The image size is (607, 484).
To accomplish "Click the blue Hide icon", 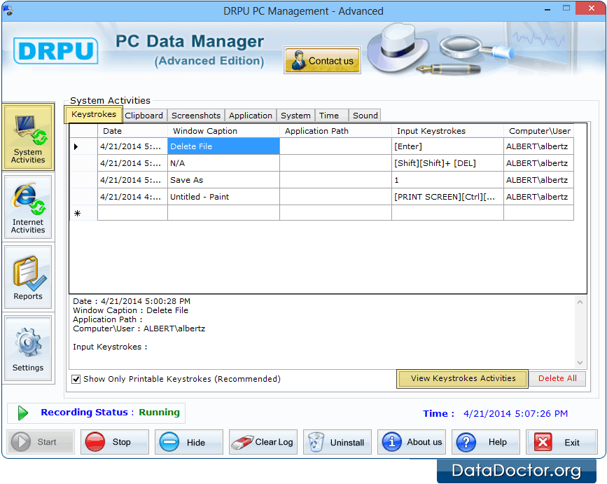I will click(169, 442).
